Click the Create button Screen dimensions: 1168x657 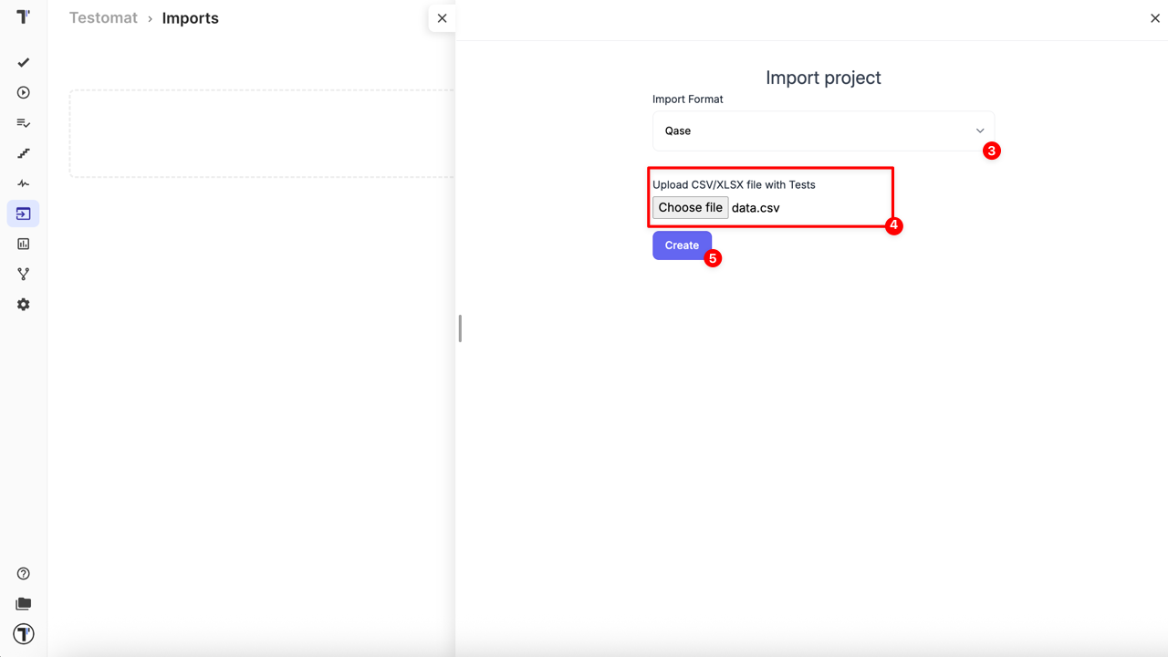682,245
